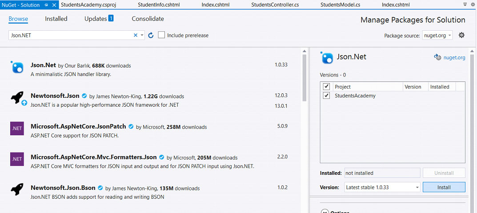Switch to the Installed tab
The image size is (477, 213).
[x=56, y=19]
